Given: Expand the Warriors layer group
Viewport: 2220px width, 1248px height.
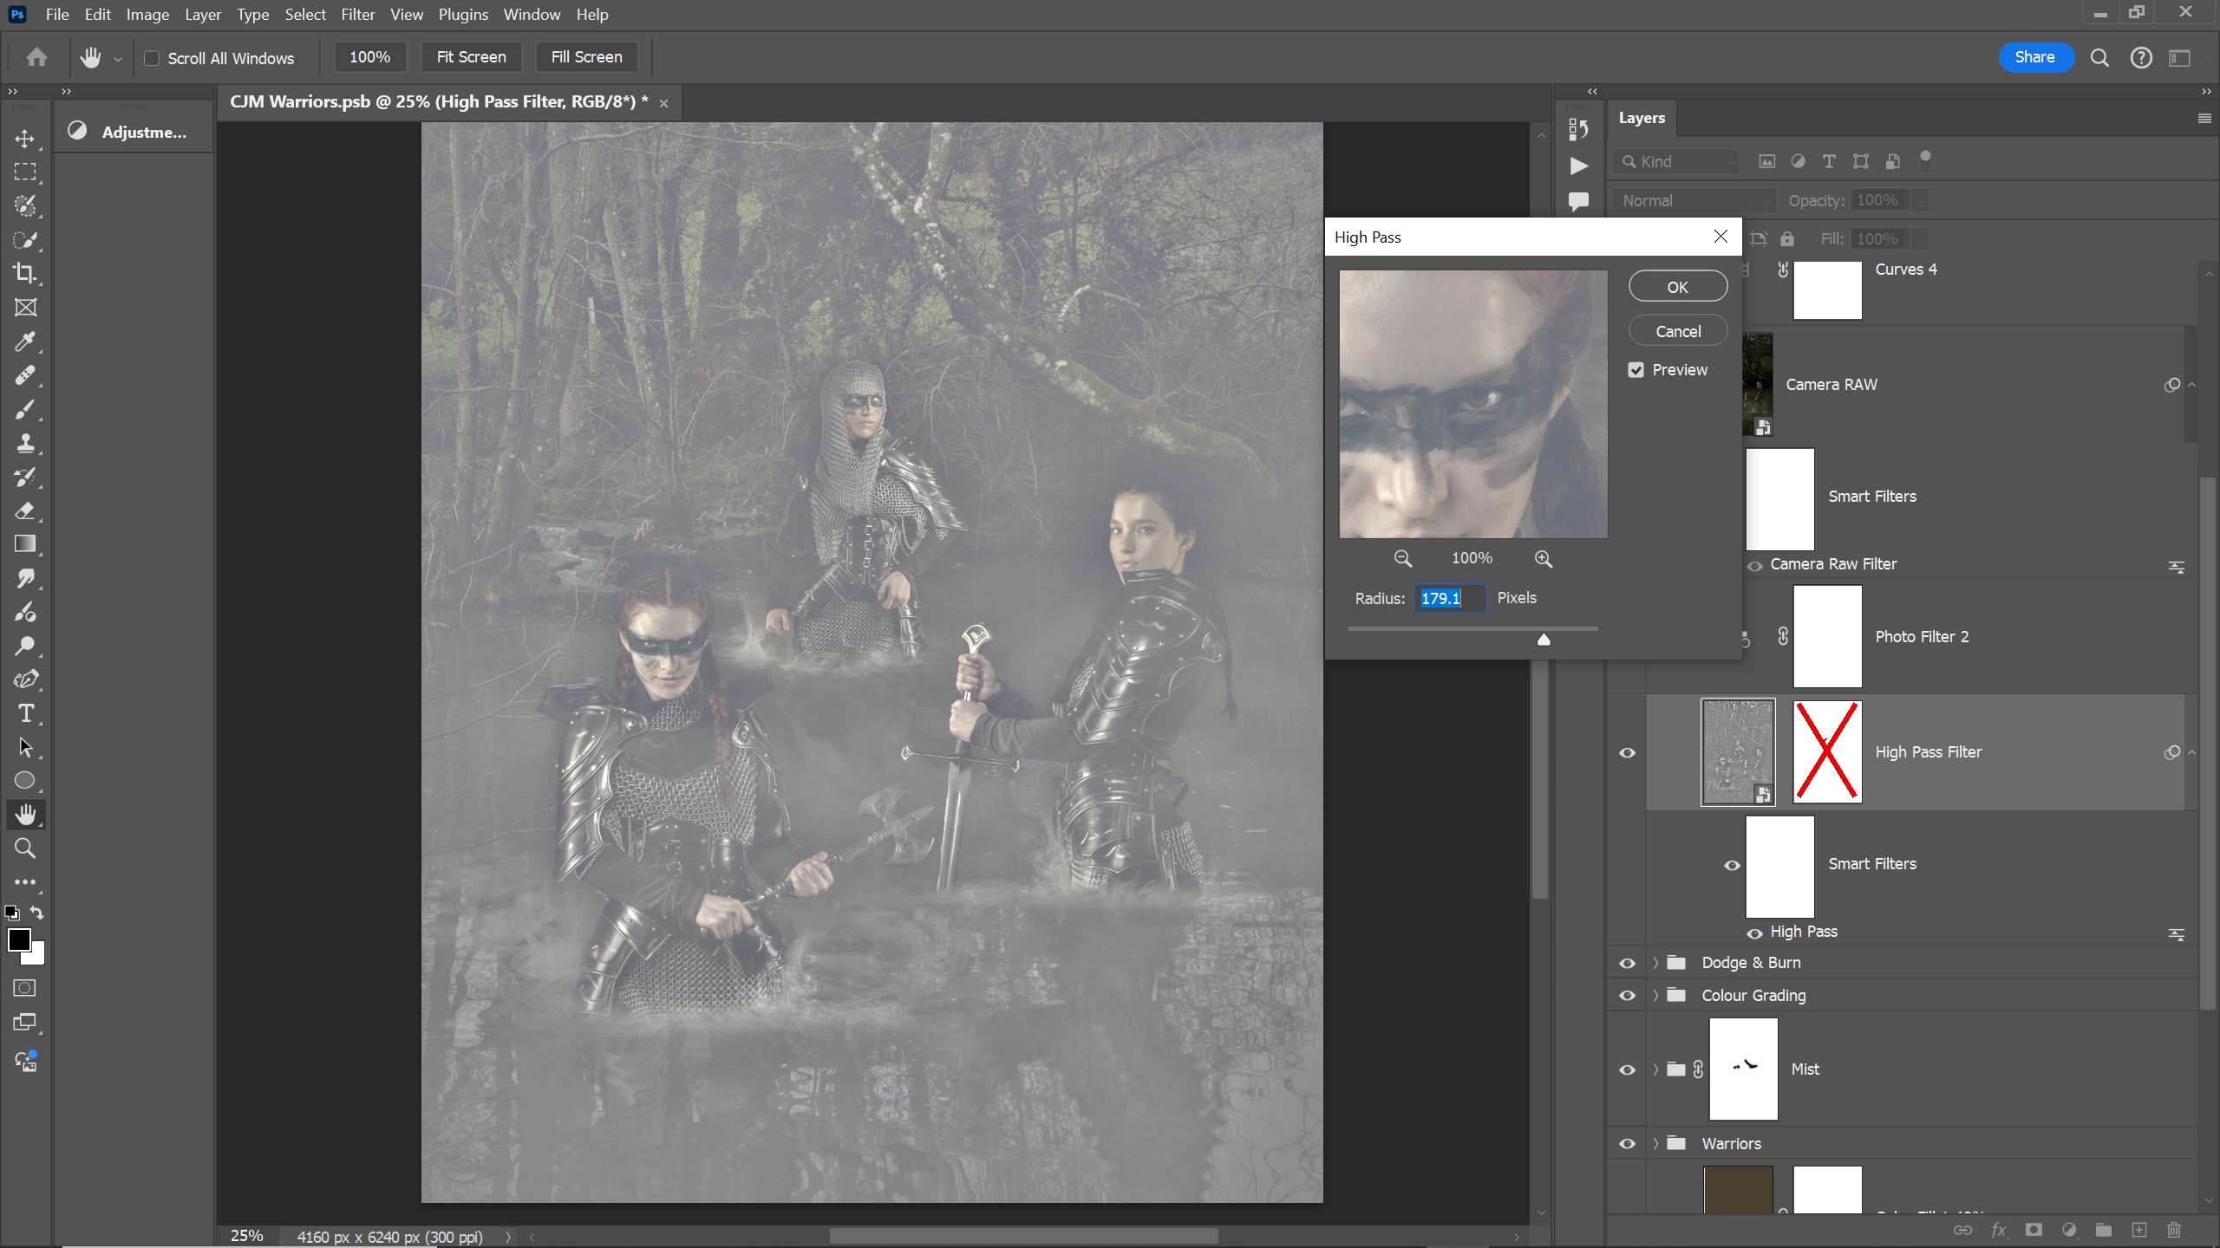Looking at the screenshot, I should 1655,1144.
